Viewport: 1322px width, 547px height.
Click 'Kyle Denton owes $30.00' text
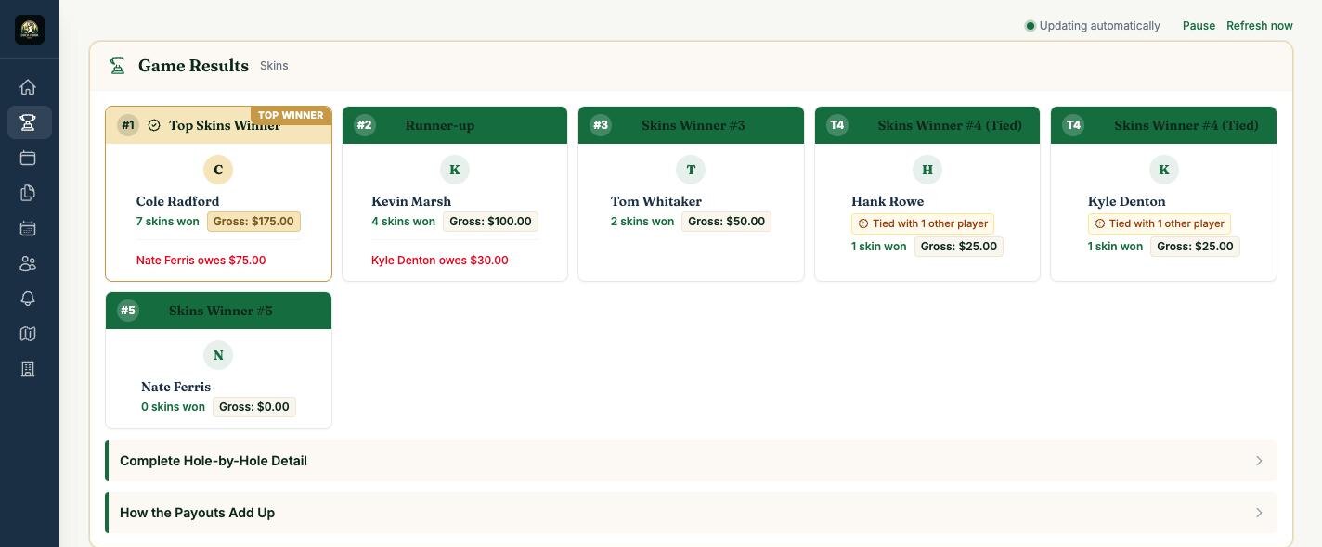(440, 261)
